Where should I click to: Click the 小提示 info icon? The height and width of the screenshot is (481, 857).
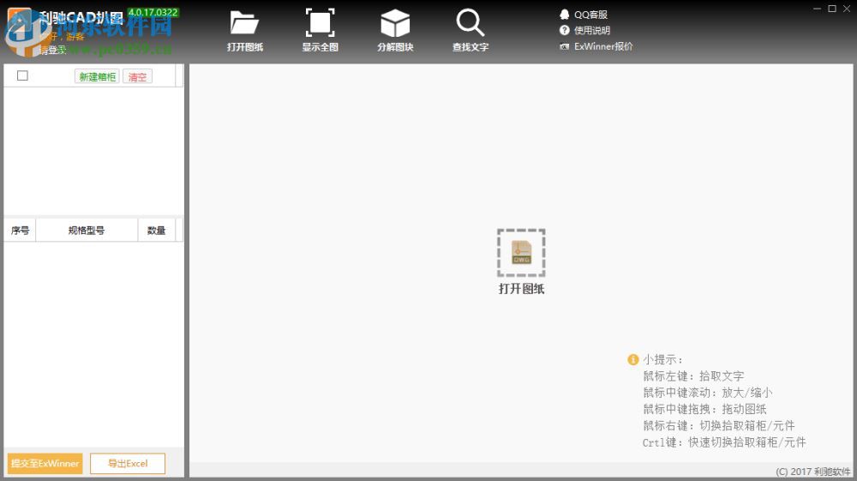pos(633,359)
